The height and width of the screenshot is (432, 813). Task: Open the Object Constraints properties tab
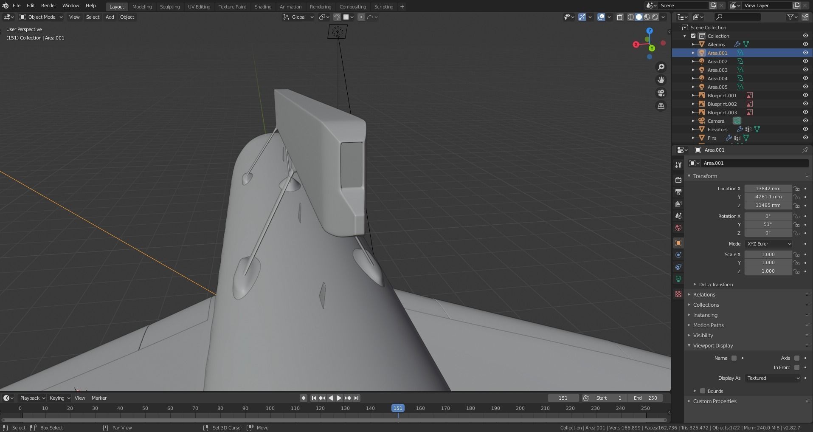(678, 267)
